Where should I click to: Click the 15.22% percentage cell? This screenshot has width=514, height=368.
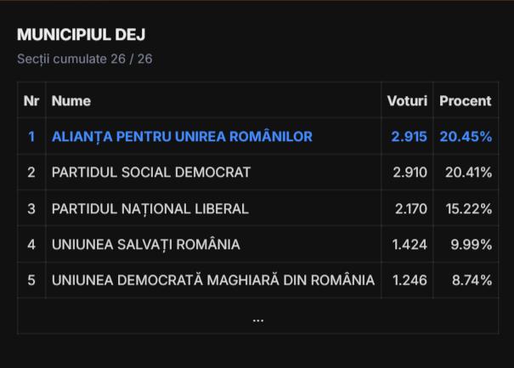point(468,208)
